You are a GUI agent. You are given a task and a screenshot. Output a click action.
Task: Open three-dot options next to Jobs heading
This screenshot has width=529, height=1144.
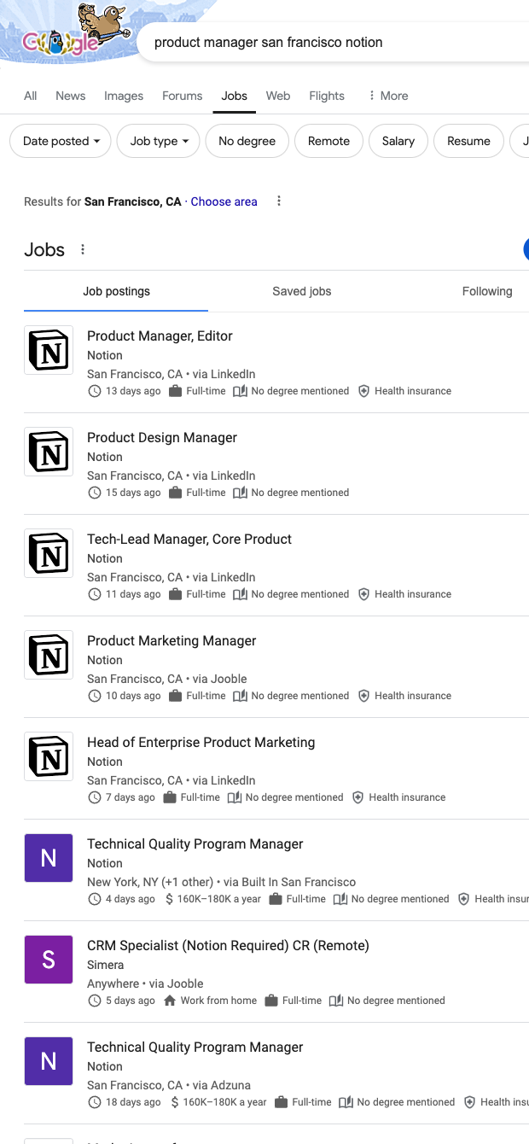83,249
